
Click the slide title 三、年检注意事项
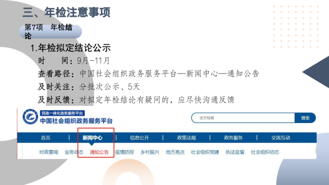coord(67,12)
